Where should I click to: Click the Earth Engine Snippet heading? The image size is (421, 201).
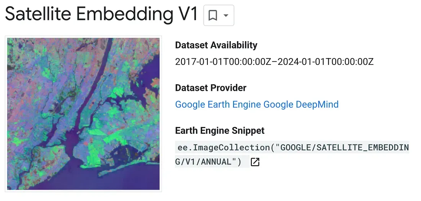[220, 130]
